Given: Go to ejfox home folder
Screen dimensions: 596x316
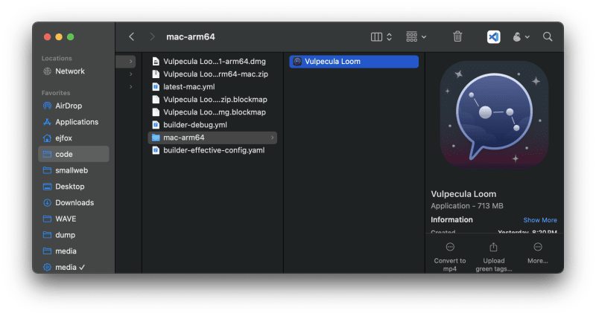Looking at the screenshot, I should point(74,138).
